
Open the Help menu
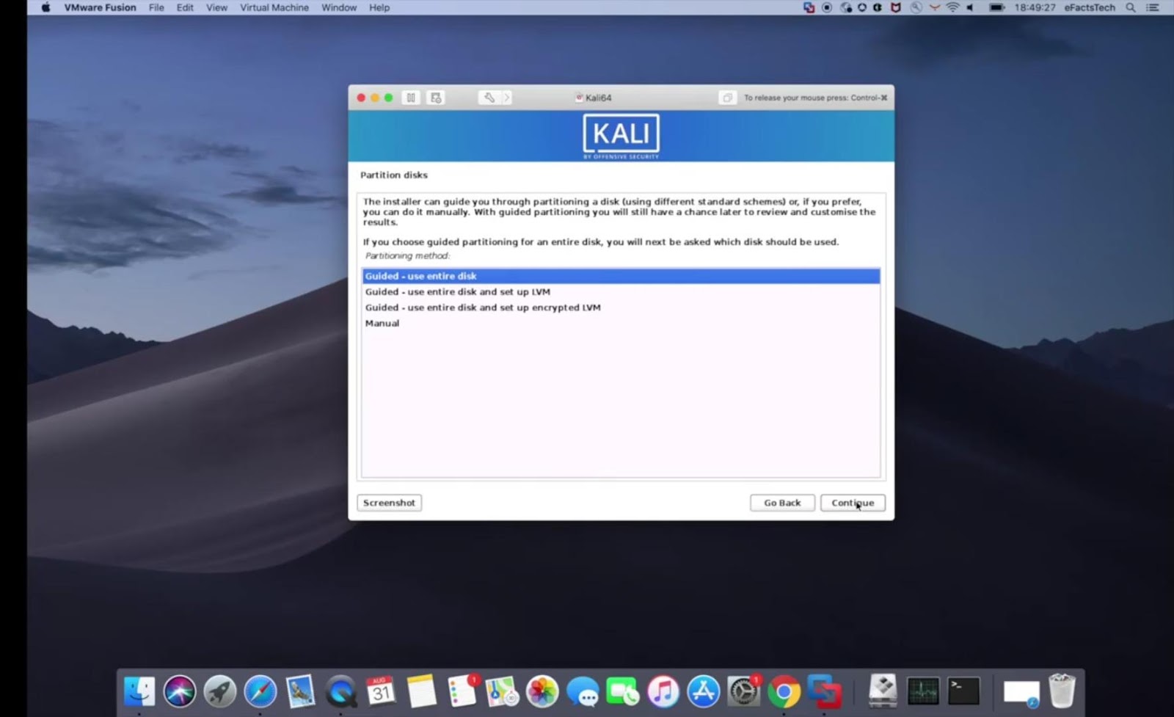tap(379, 7)
